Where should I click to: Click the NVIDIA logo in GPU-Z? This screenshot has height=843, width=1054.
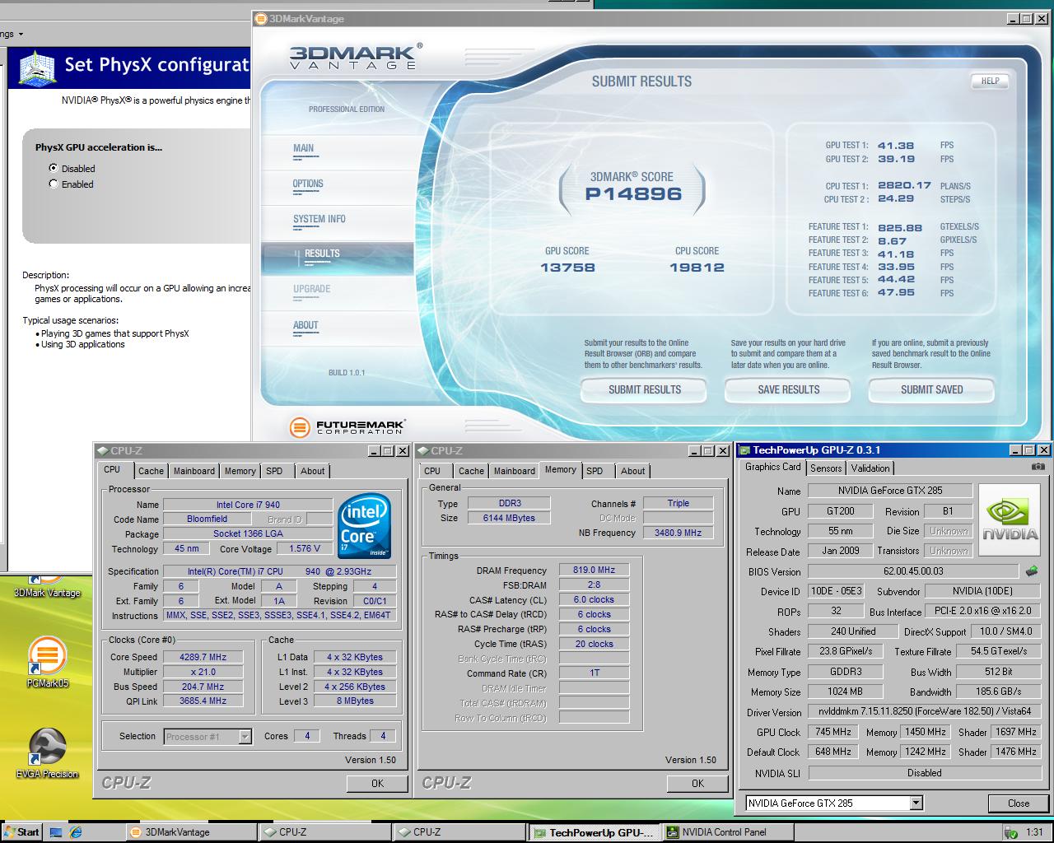[x=1010, y=521]
